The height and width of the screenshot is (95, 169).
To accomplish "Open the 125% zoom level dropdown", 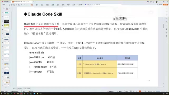I will coord(150,91).
